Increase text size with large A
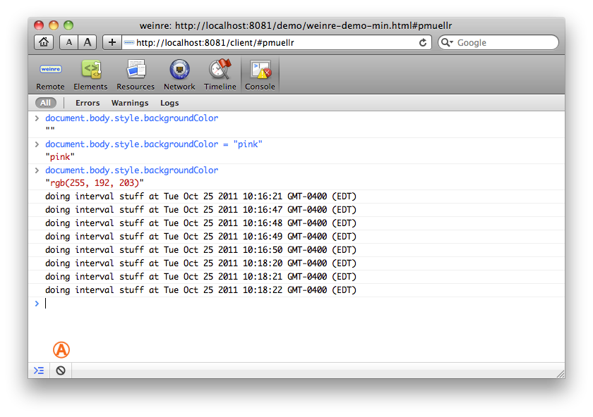 coord(88,42)
